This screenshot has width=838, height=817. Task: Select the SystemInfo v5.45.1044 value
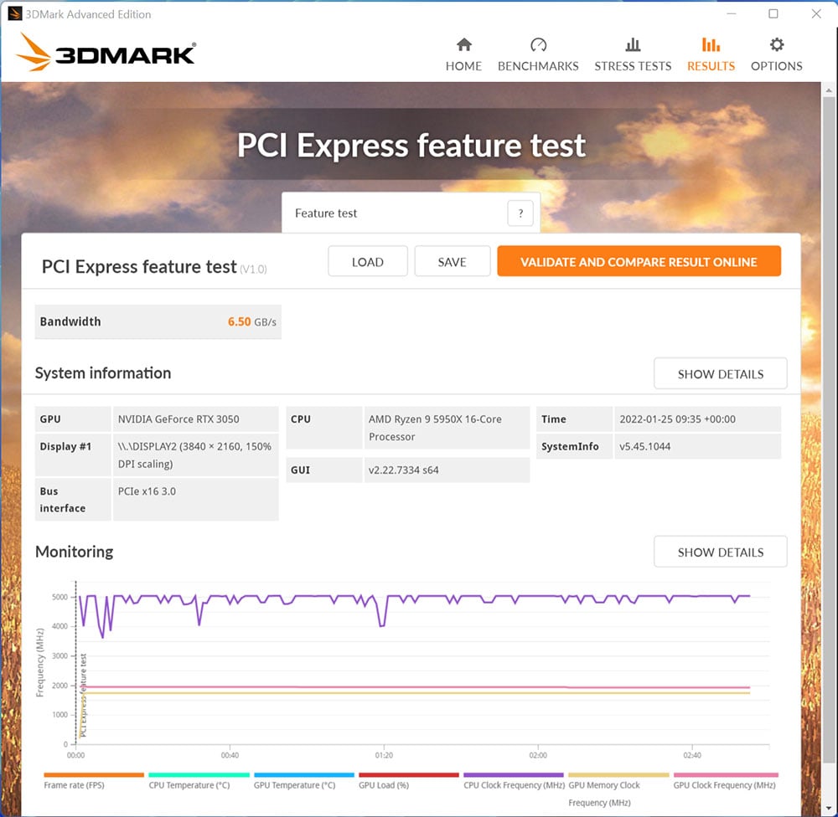pyautogui.click(x=644, y=446)
